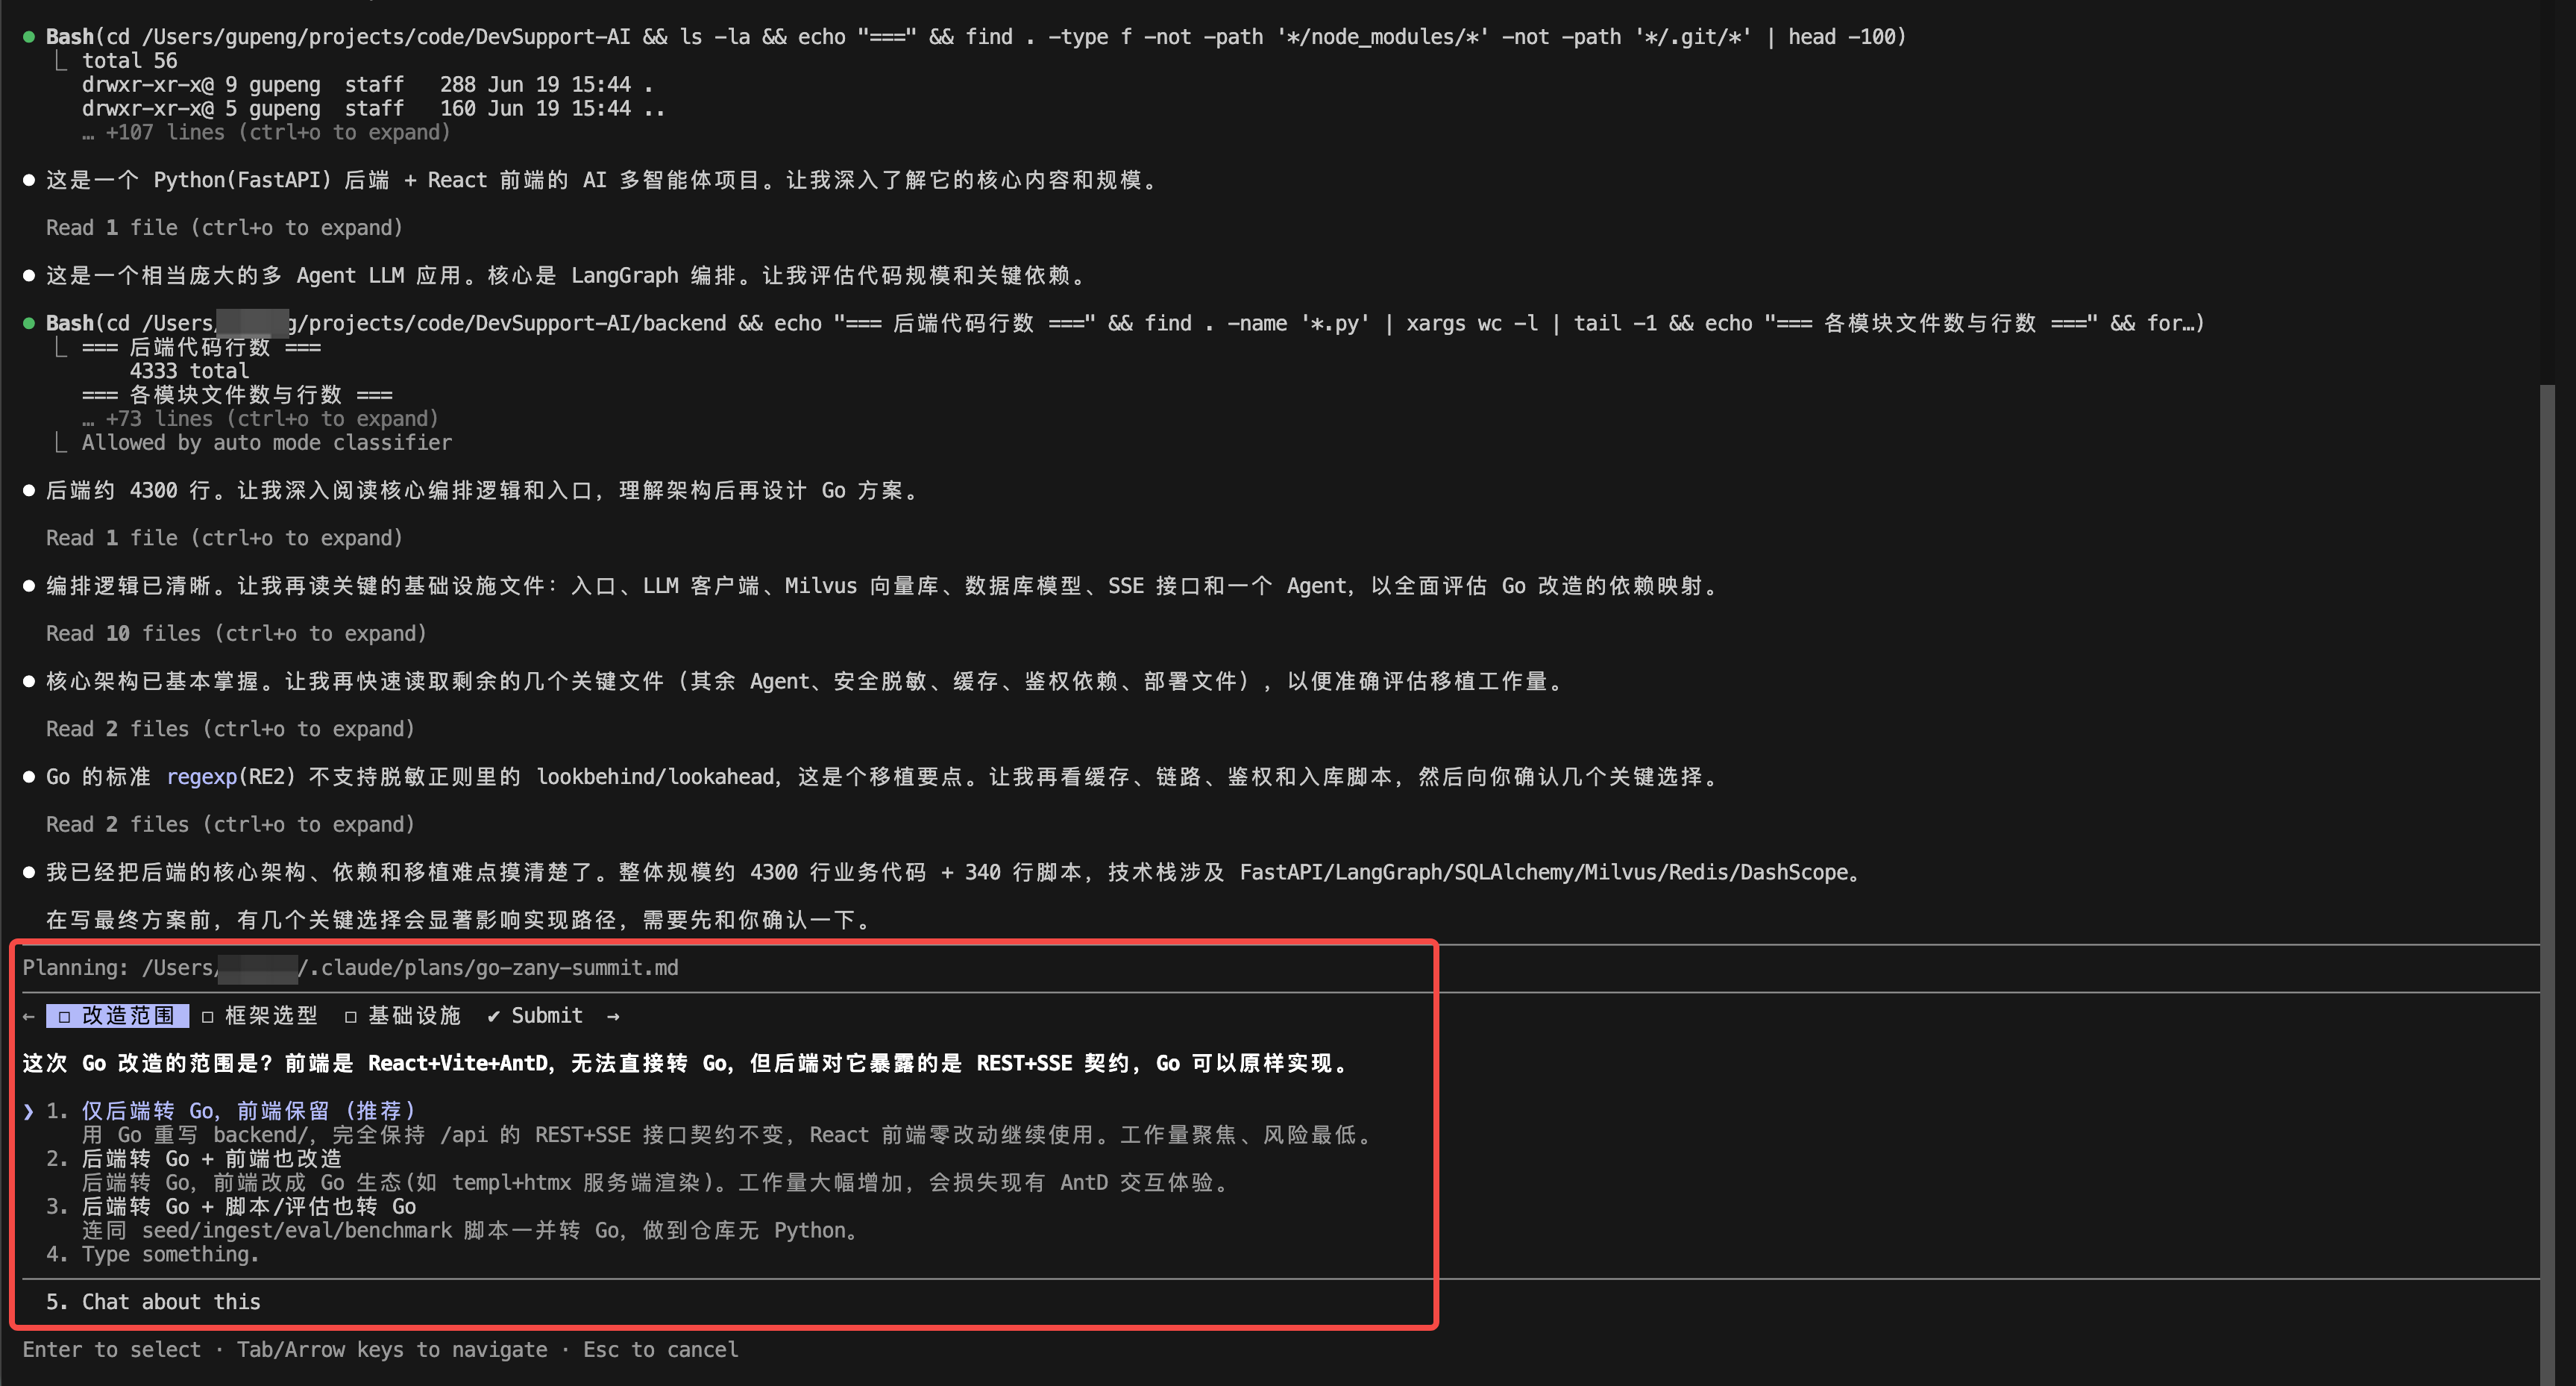Click the right arrow after Submit
Image resolution: width=2576 pixels, height=1386 pixels.
click(x=613, y=1016)
